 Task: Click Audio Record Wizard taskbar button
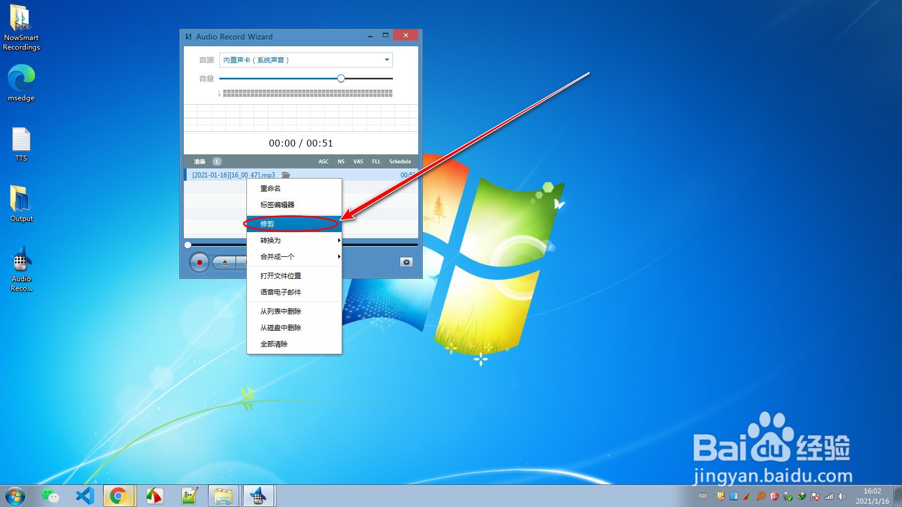(x=258, y=496)
